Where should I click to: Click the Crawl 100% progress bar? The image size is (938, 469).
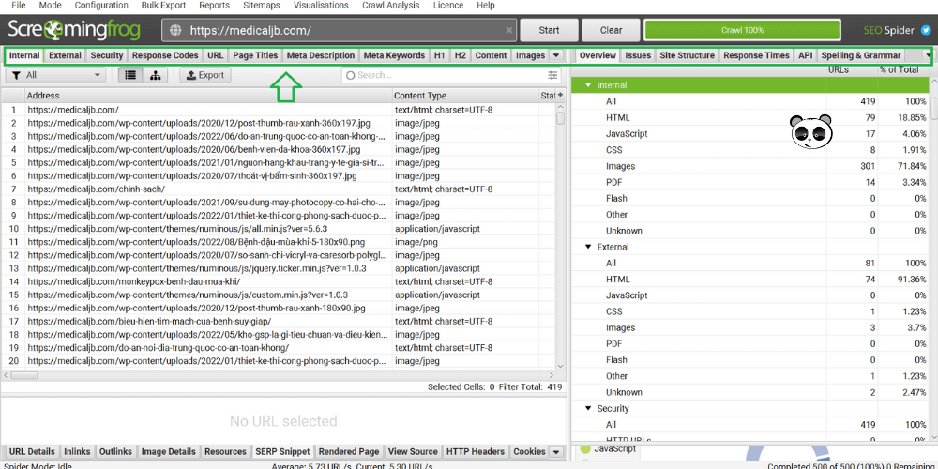742,30
